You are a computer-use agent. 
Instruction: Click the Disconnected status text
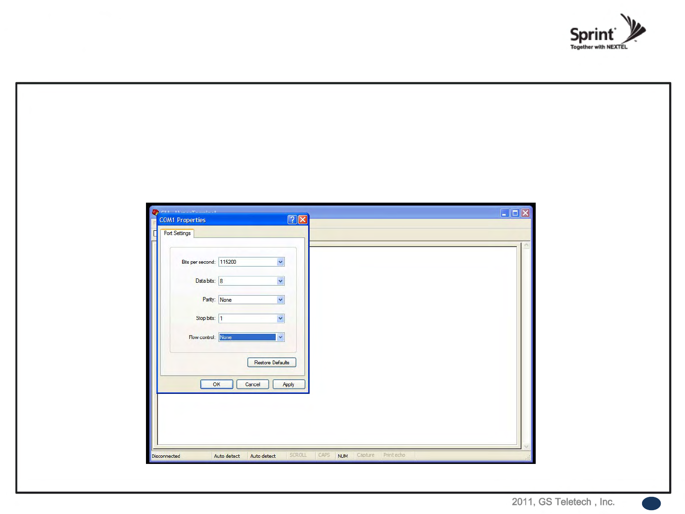(x=166, y=456)
